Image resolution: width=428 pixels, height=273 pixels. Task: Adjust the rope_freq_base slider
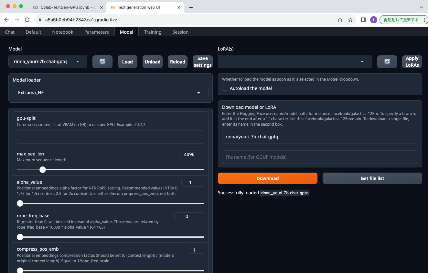point(111,237)
